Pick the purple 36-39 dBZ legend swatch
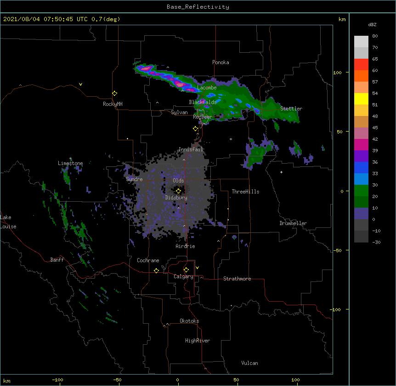Image resolution: width=396 pixels, height=386 pixels. click(361, 156)
